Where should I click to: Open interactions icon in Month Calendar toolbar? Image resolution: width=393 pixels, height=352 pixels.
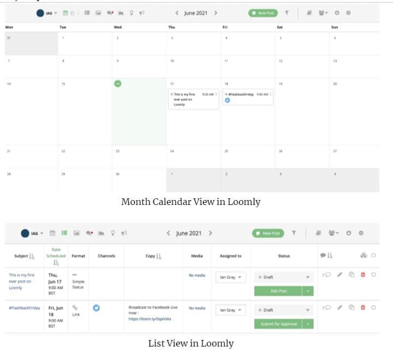pyautogui.click(x=110, y=13)
